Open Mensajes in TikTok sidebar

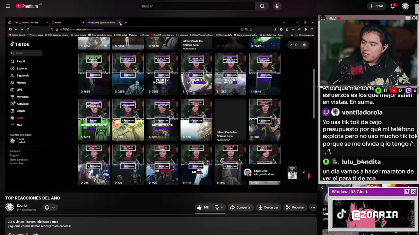[20, 97]
